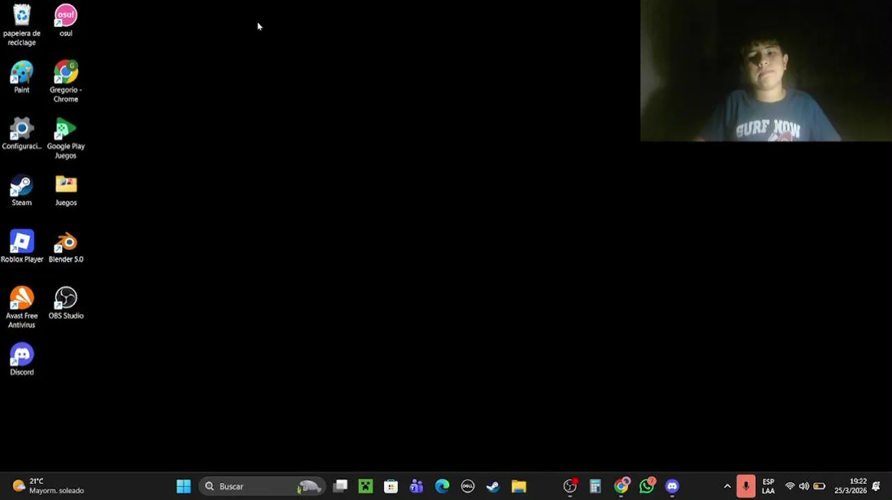Open the Minecraft creeper icon in taskbar

click(x=365, y=486)
